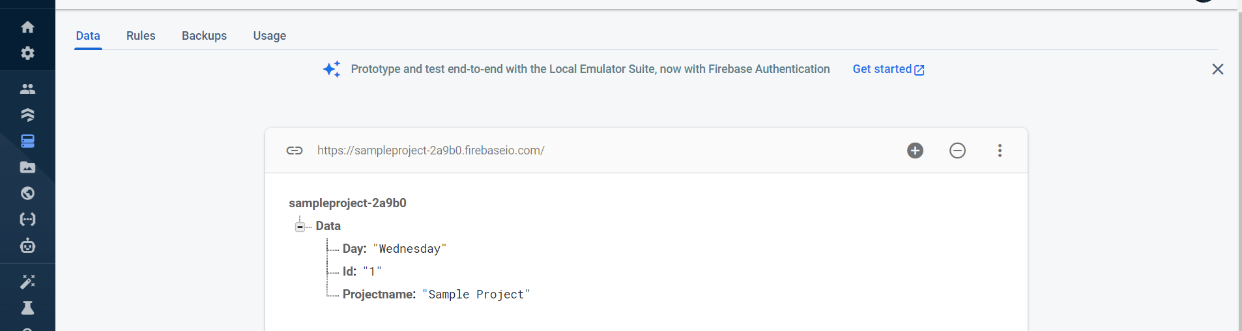Viewport: 1242px width, 331px height.
Task: Open project settings gear icon
Action: coord(27,53)
